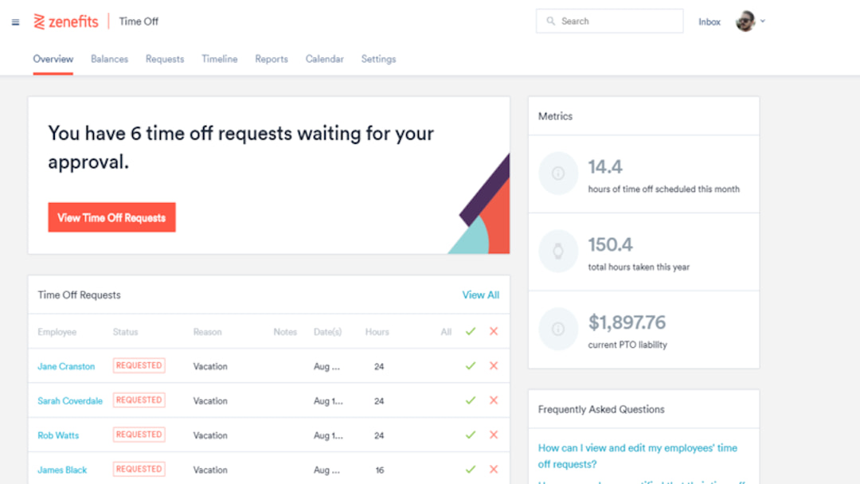Reject all requests using the header X
This screenshot has height=484, width=860.
click(x=493, y=331)
